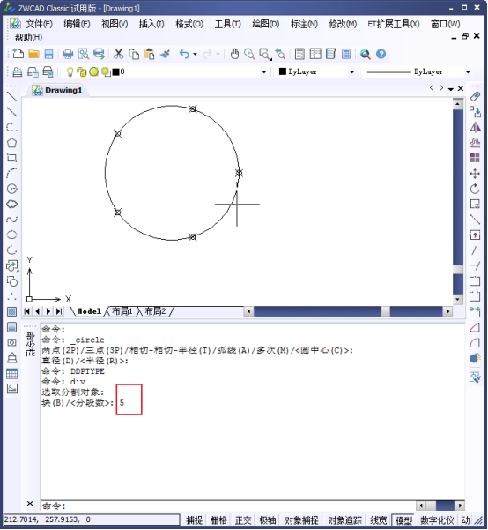Click the next layout tab arrow
Screen dimensions: 488x530
point(48,311)
